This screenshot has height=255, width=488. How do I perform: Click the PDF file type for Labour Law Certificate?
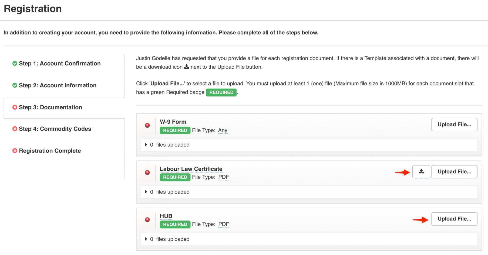coord(224,177)
